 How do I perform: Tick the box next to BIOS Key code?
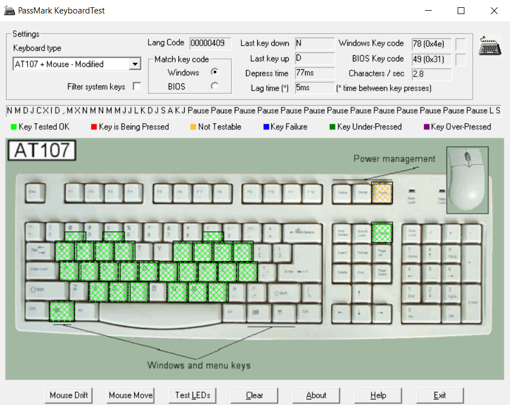click(x=460, y=60)
